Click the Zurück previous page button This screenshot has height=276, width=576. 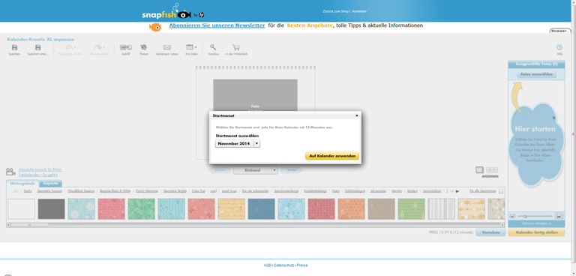(x=220, y=170)
